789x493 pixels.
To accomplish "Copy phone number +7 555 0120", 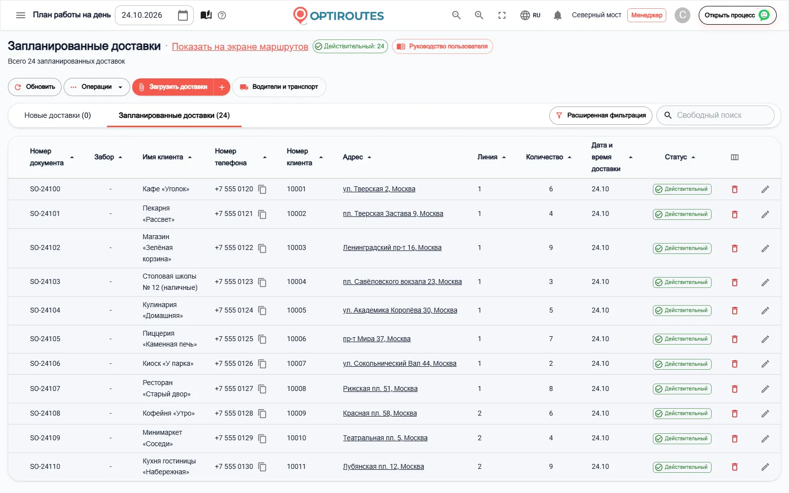I will click(x=262, y=189).
